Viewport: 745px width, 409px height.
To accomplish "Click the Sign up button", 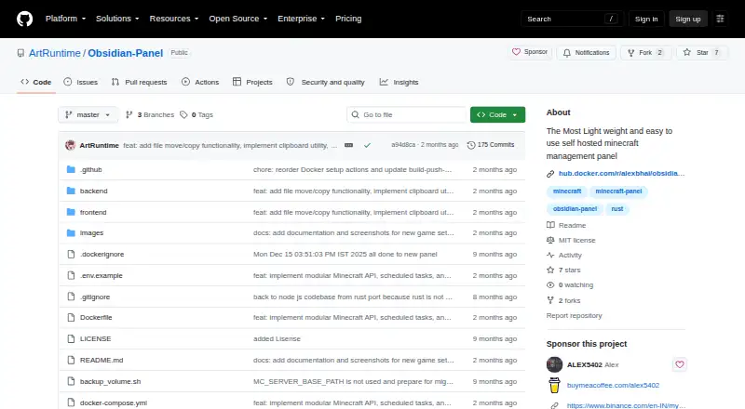I will pyautogui.click(x=688, y=19).
